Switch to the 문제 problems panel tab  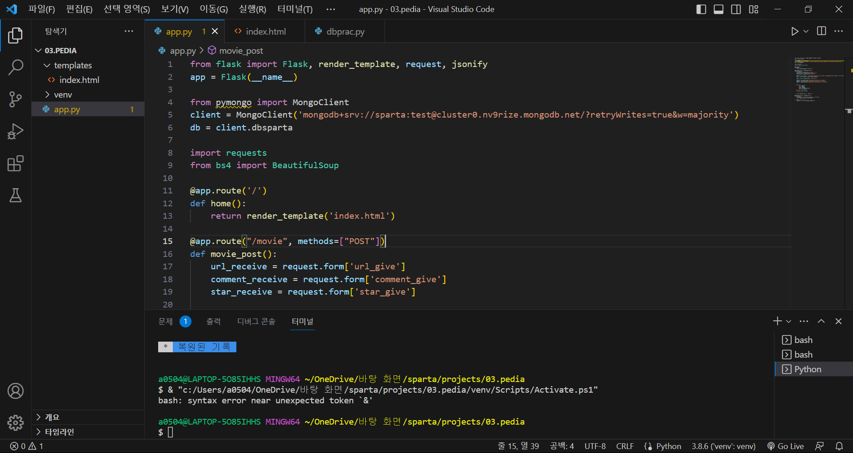click(175, 321)
